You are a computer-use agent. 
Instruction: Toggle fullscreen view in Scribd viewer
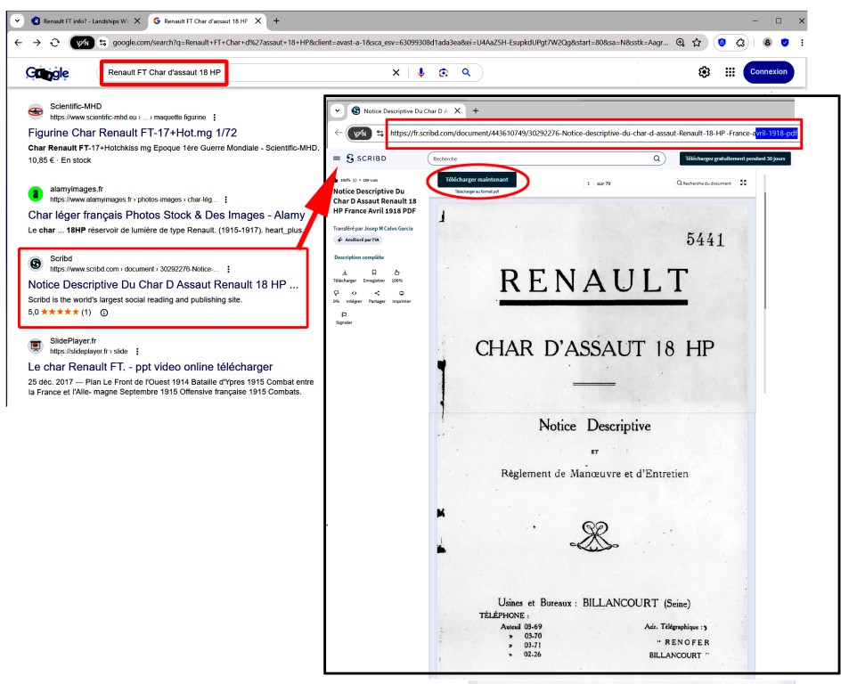(x=743, y=183)
